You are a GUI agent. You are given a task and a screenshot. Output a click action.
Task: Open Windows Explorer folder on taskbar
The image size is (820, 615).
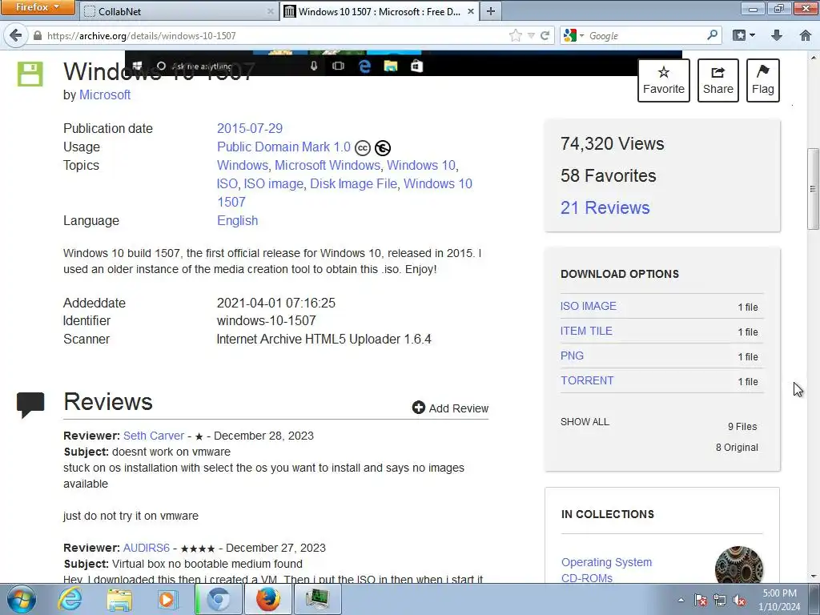[119, 599]
